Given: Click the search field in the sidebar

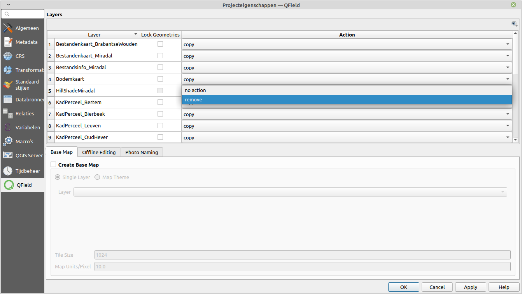Looking at the screenshot, I should point(23,14).
